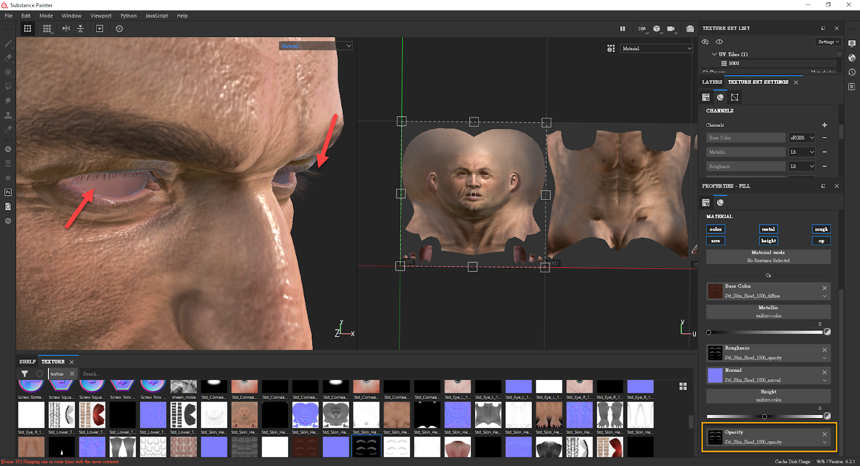The image size is (860, 466).
Task: Select the Polygon fill tool
Action: [8, 87]
